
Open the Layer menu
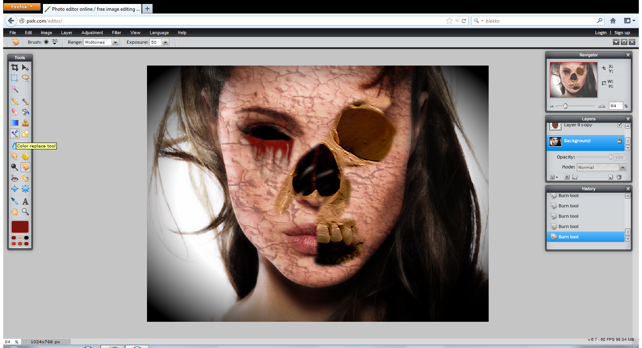click(67, 33)
